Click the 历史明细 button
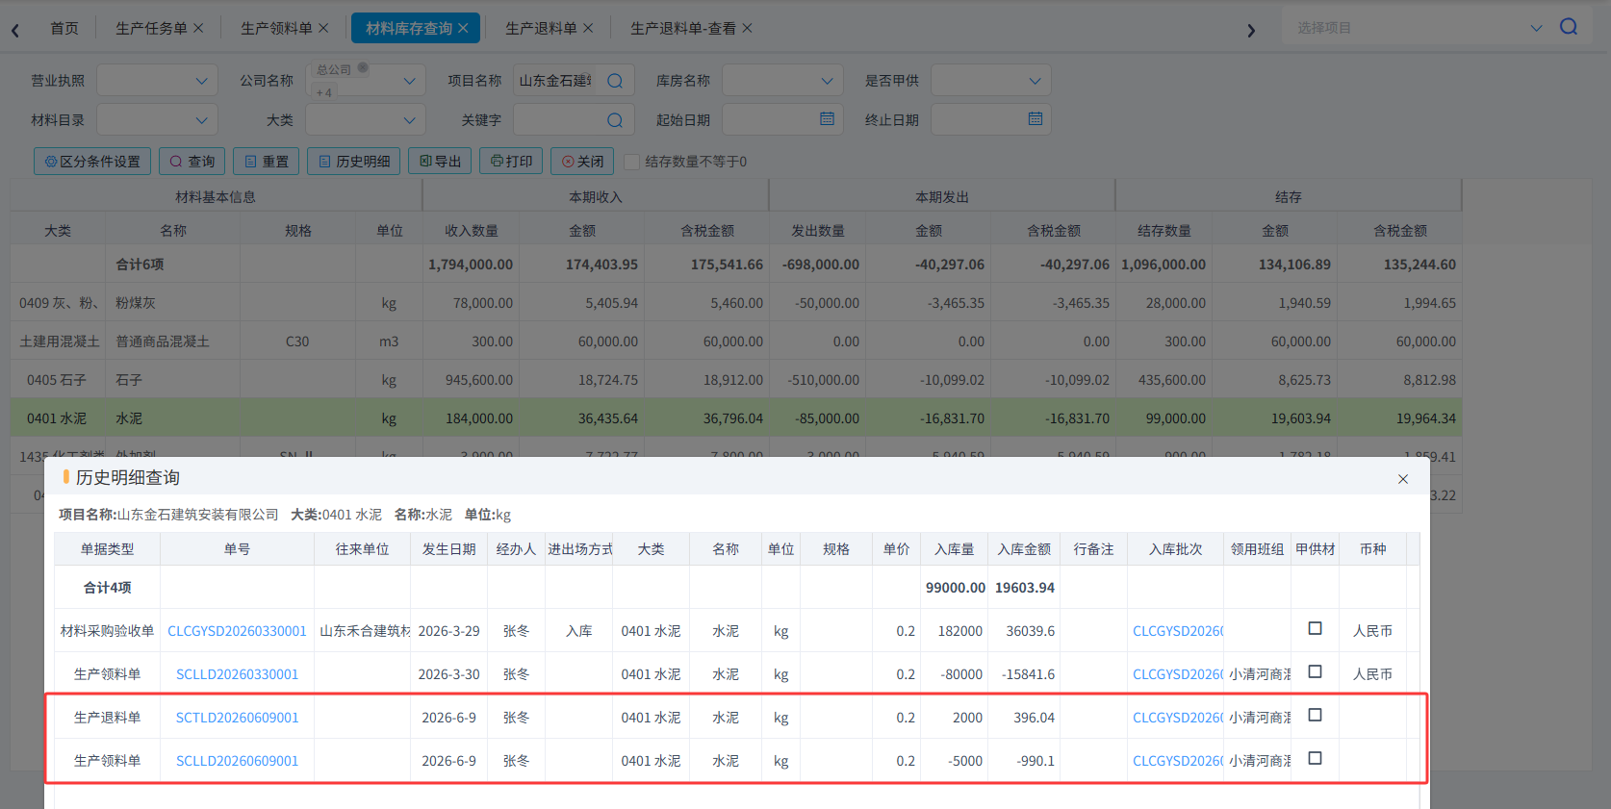This screenshot has width=1611, height=809. [354, 161]
